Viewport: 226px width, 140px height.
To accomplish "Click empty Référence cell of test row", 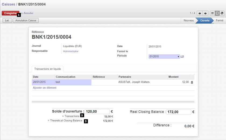I will (104, 82).
